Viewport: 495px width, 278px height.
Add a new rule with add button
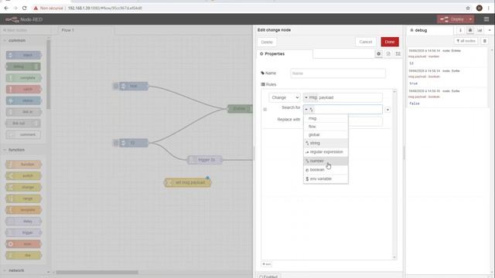[x=266, y=264]
